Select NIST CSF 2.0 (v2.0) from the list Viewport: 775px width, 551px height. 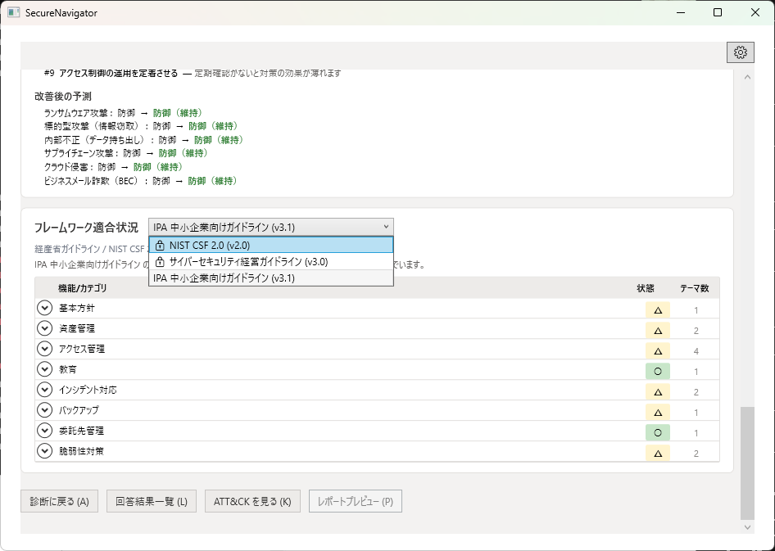pos(246,244)
